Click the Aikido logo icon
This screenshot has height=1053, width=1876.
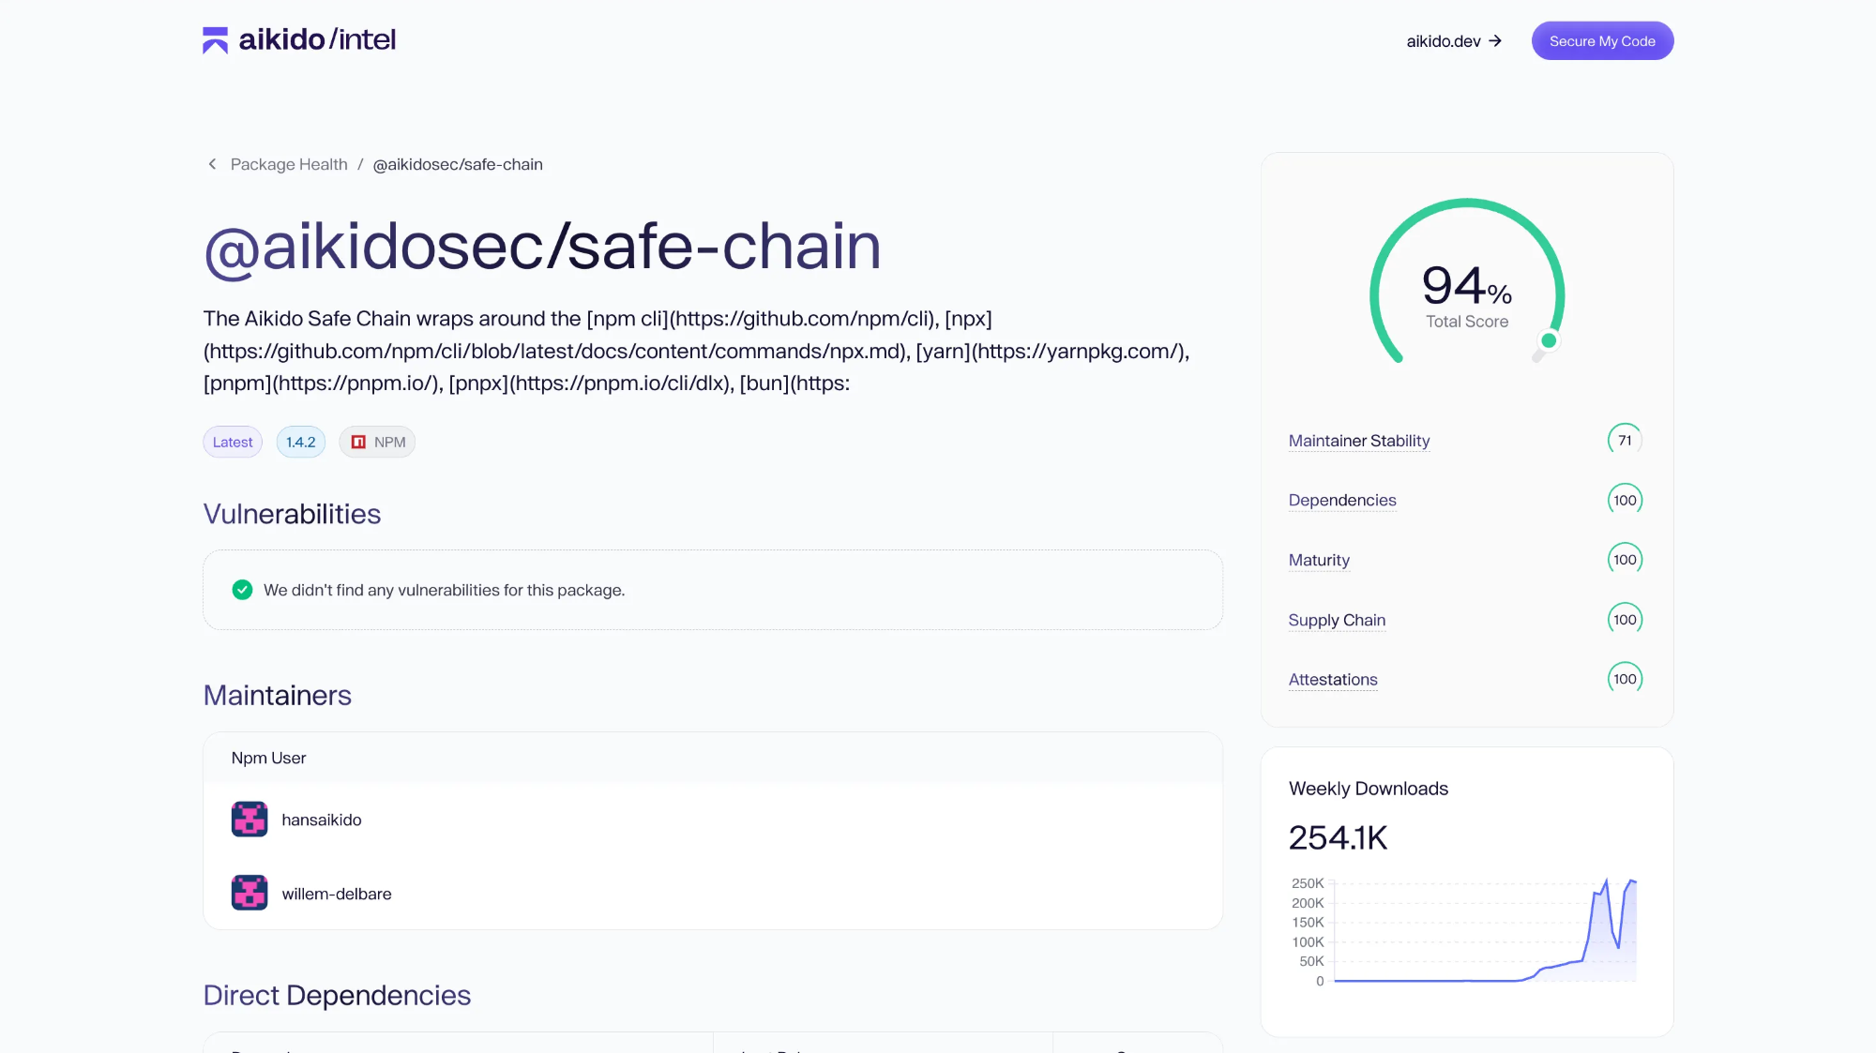tap(215, 40)
